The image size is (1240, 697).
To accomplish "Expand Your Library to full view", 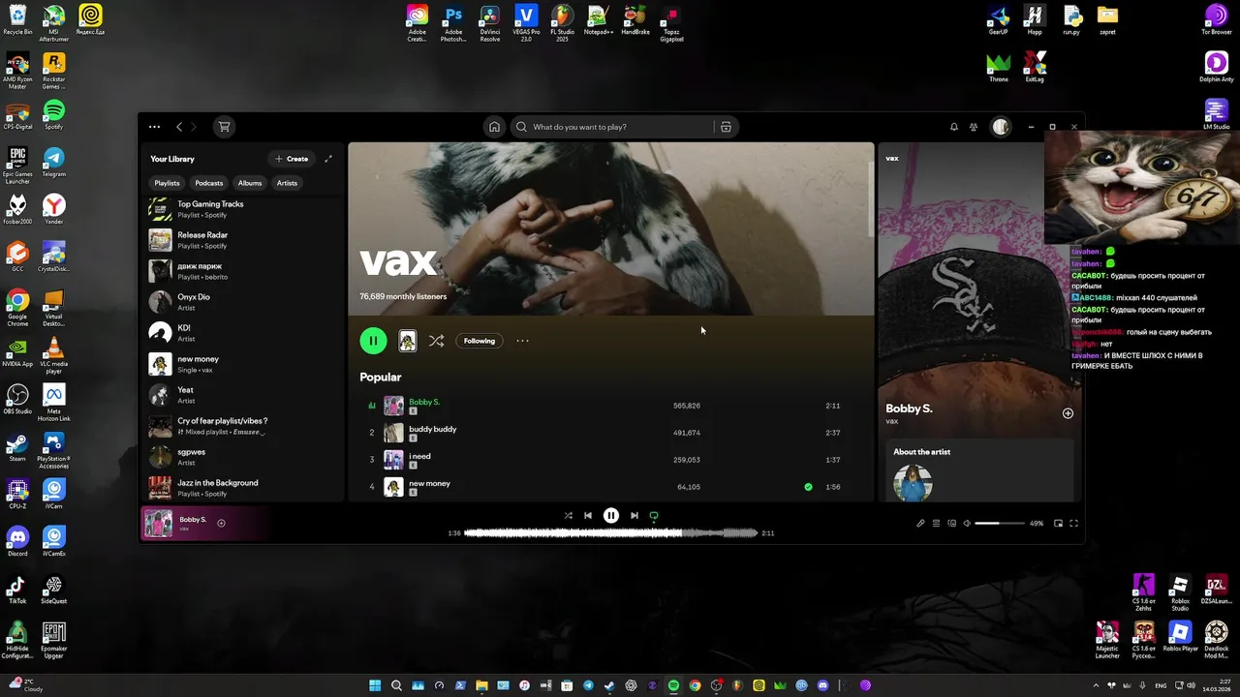I will tap(328, 159).
